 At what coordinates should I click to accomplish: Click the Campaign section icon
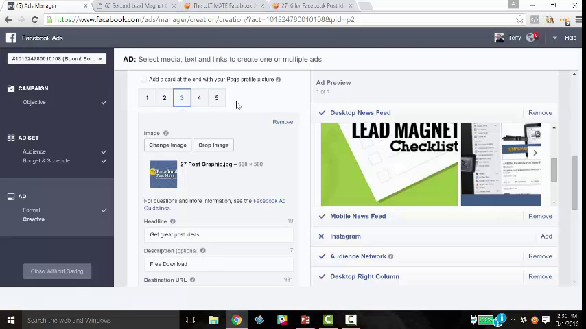point(11,88)
